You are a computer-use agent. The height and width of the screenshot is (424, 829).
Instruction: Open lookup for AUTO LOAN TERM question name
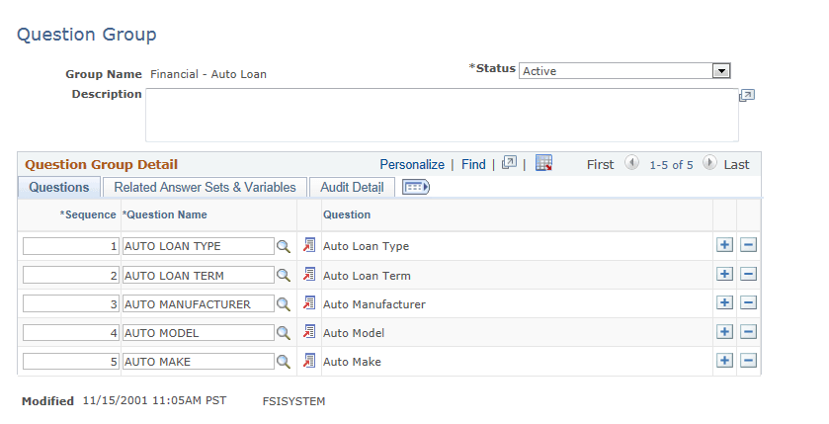pyautogui.click(x=284, y=275)
